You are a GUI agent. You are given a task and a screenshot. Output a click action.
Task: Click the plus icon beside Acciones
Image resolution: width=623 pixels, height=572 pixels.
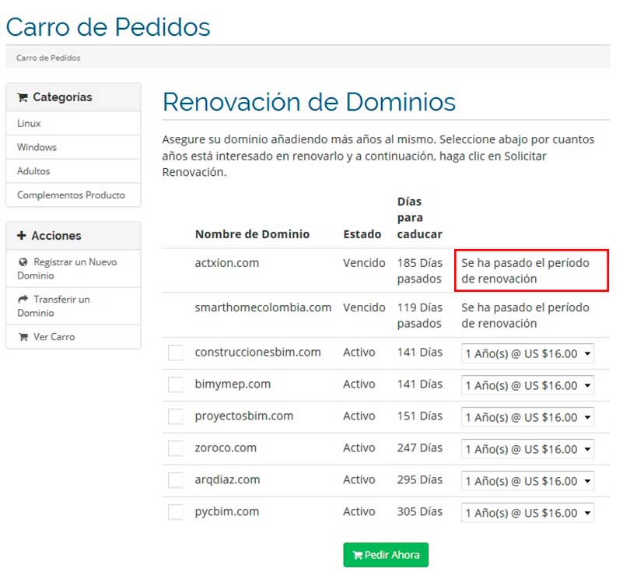tap(22, 235)
